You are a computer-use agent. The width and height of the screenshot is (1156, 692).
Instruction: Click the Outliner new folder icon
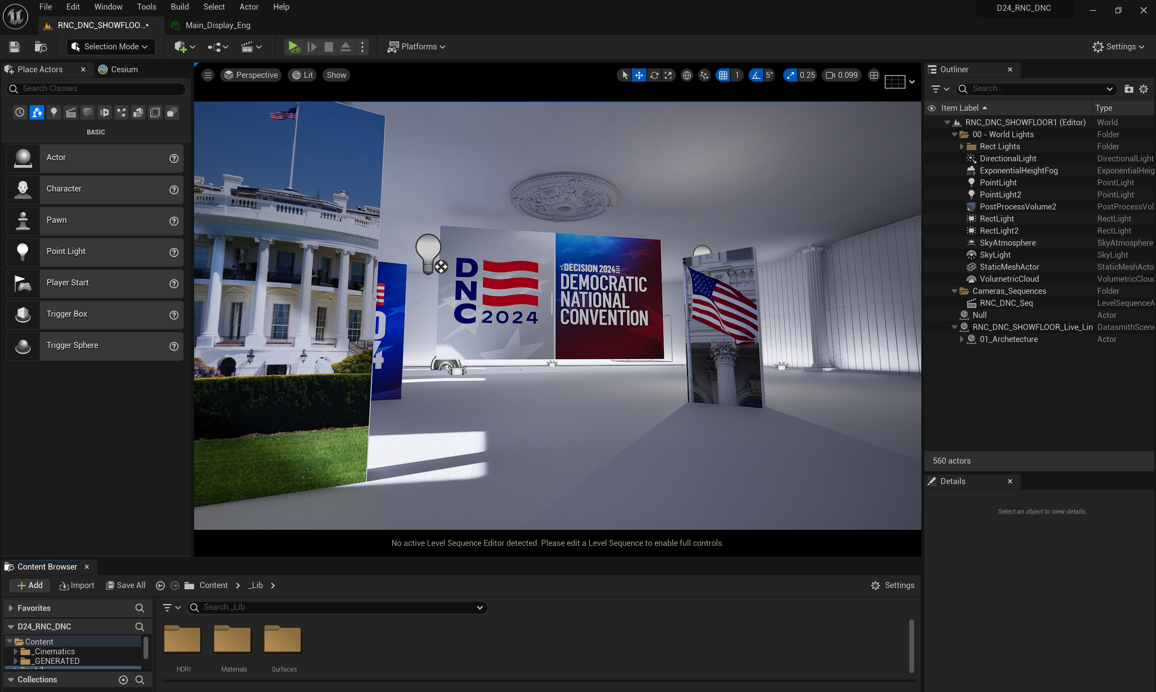tap(1128, 89)
